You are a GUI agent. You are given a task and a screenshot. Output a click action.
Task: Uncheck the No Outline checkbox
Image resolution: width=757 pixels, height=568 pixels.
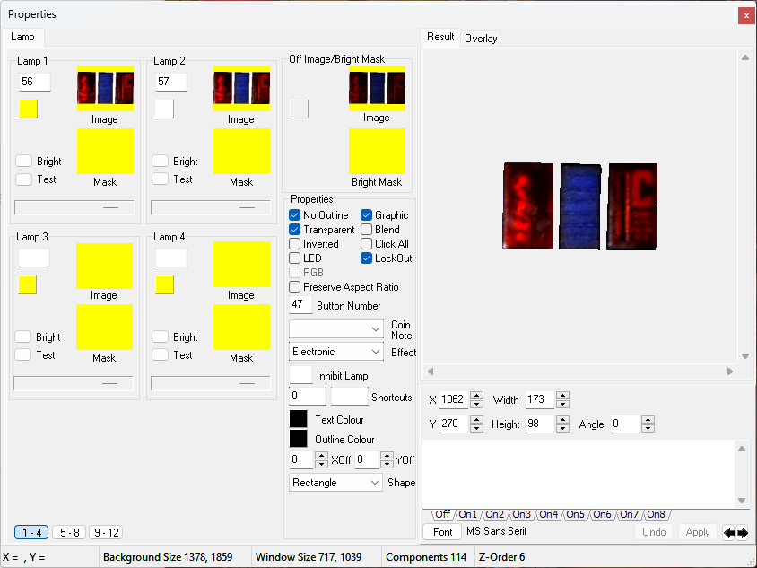point(294,215)
